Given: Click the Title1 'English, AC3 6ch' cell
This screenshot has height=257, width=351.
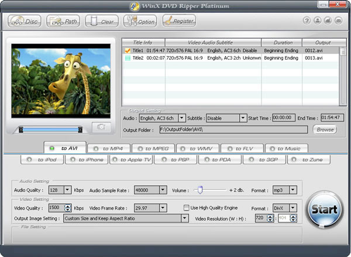Looking at the screenshot, I should (223, 50).
